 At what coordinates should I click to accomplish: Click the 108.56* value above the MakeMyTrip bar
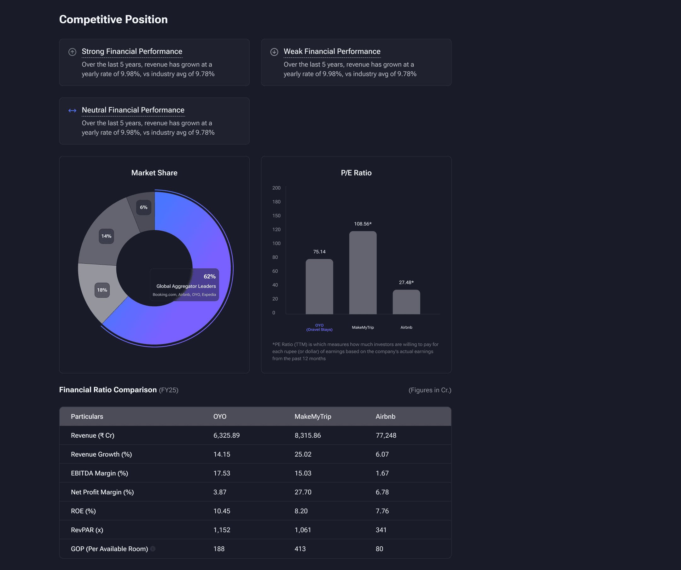pos(363,224)
